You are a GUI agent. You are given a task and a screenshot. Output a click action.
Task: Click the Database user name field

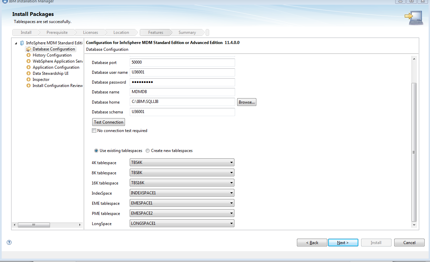coord(182,72)
